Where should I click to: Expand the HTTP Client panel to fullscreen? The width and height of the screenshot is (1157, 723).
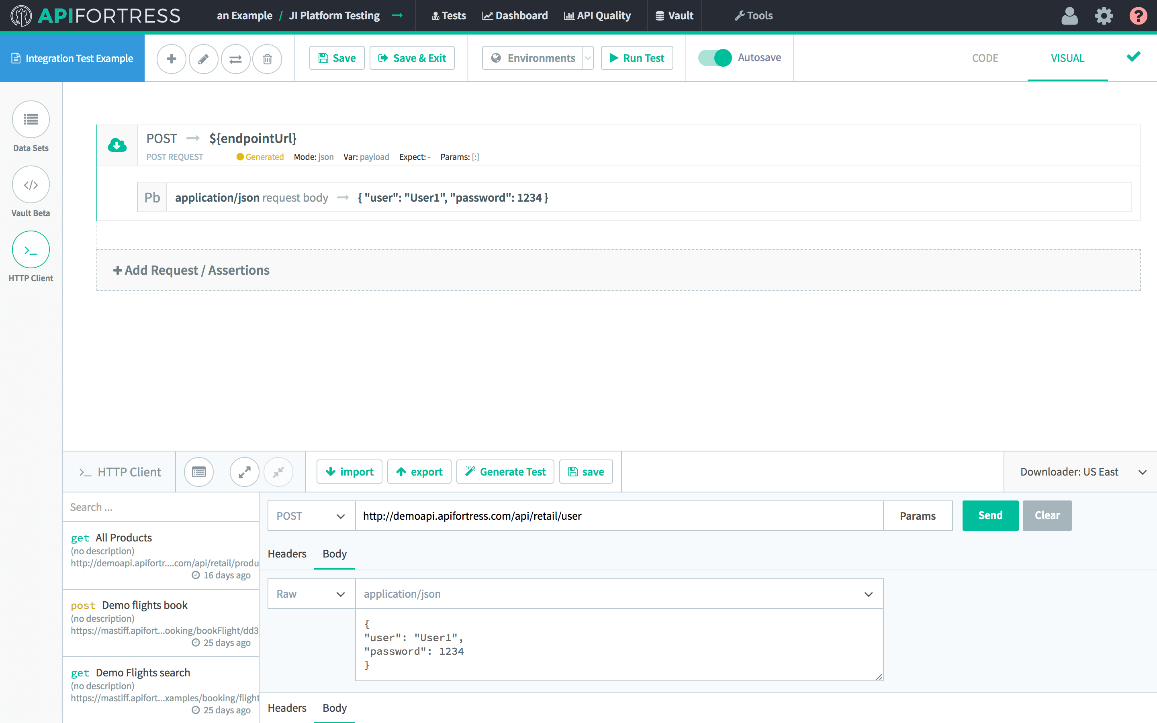tap(244, 472)
